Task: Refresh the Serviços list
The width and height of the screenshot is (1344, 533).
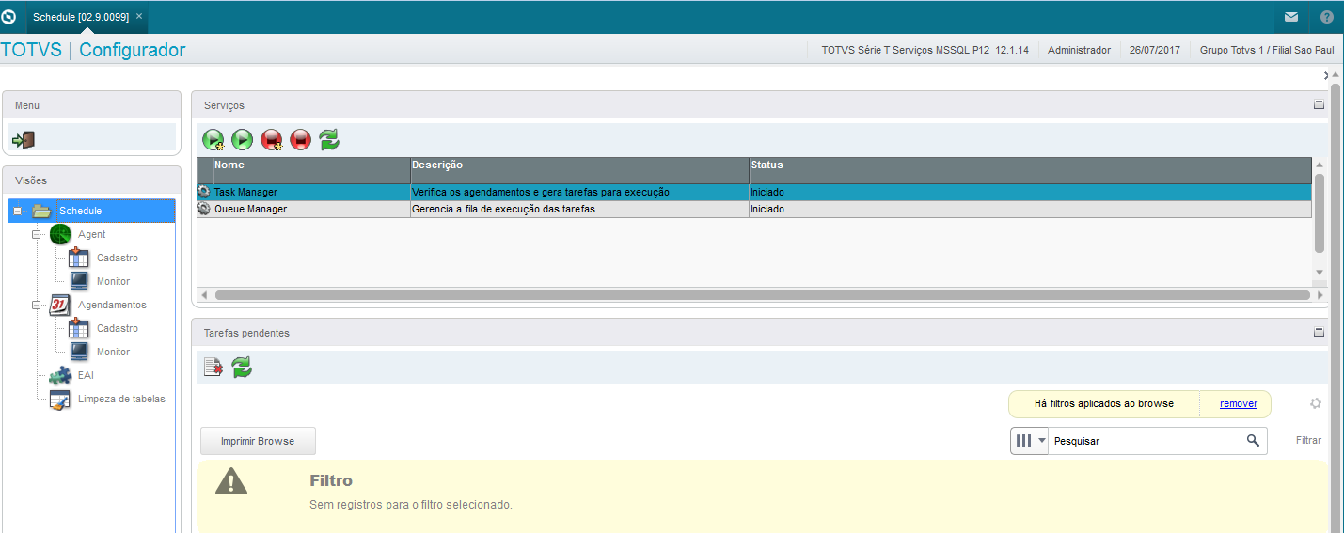Action: 329,140
